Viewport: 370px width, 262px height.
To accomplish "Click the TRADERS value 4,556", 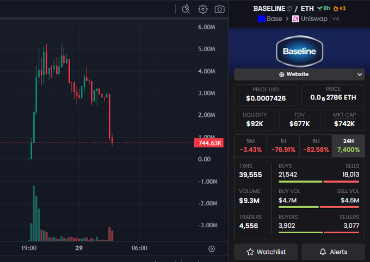I will pyautogui.click(x=249, y=226).
